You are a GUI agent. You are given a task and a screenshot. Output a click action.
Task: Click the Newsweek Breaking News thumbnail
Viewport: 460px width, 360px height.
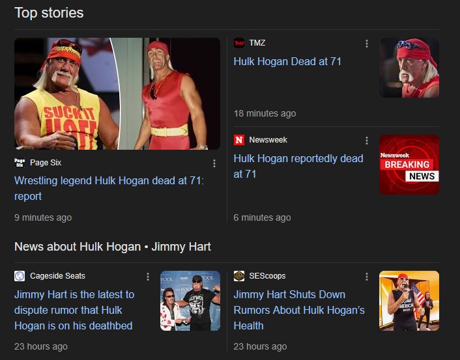pos(409,165)
